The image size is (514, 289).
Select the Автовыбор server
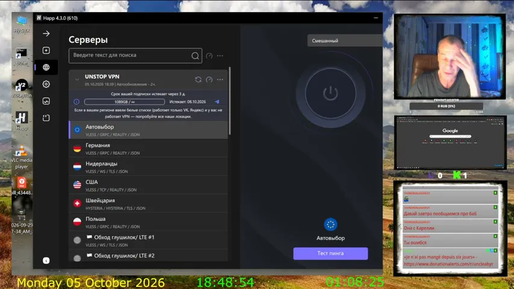pyautogui.click(x=148, y=130)
